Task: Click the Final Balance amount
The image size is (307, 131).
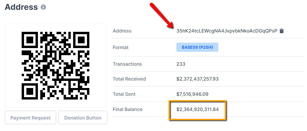Action: (x=197, y=109)
